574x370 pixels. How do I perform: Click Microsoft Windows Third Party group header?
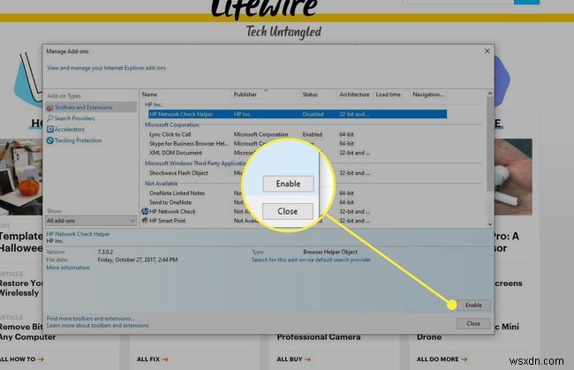click(196, 163)
